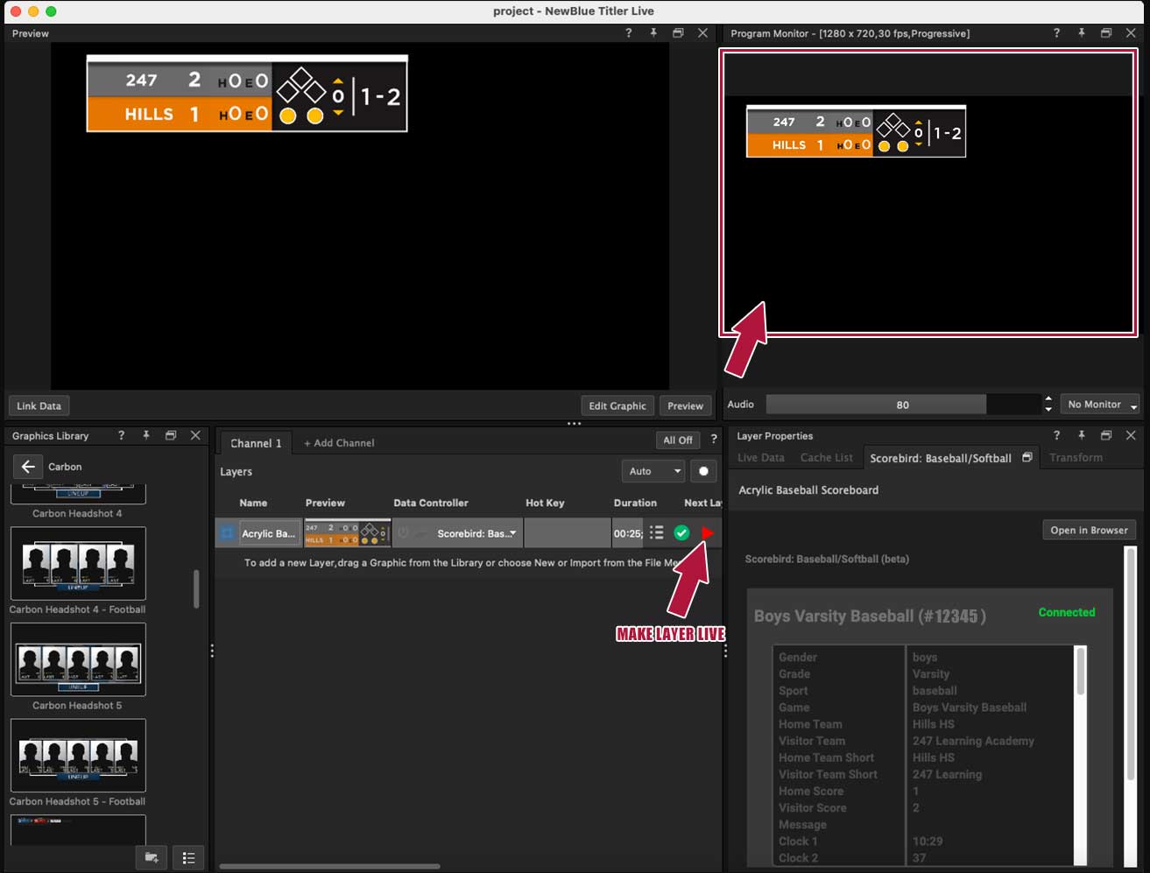This screenshot has height=873, width=1150.
Task: Click the green checkmark on the Acrylic layer row
Action: [x=681, y=532]
